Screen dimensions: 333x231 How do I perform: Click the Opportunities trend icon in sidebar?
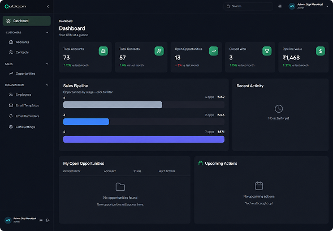pos(11,74)
